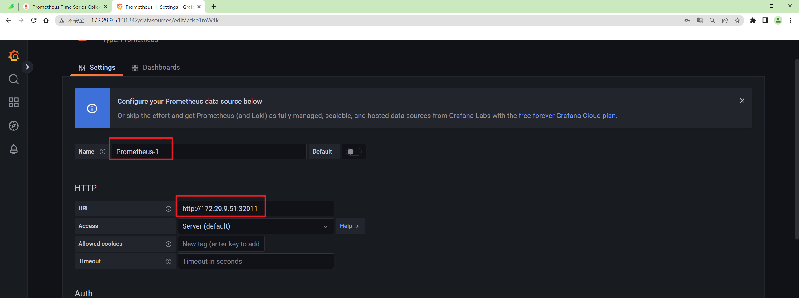Reload the current page
This screenshot has width=799, height=298.
(x=33, y=20)
